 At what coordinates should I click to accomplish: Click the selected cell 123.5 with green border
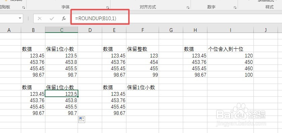[x=62, y=94]
